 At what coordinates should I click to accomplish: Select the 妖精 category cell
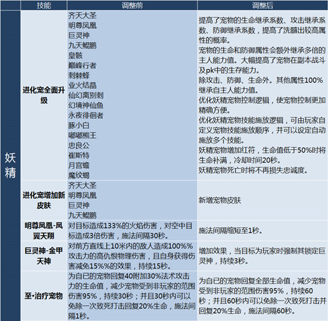10,165
